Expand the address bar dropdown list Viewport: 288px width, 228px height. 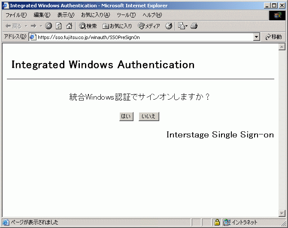point(256,37)
